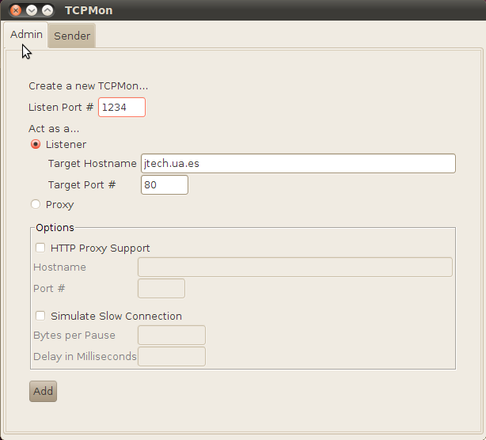Select the Listener radio button

tap(36, 144)
